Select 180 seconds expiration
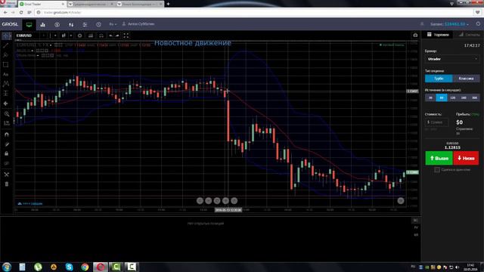Viewport: 484px width, 272px height. click(464, 97)
